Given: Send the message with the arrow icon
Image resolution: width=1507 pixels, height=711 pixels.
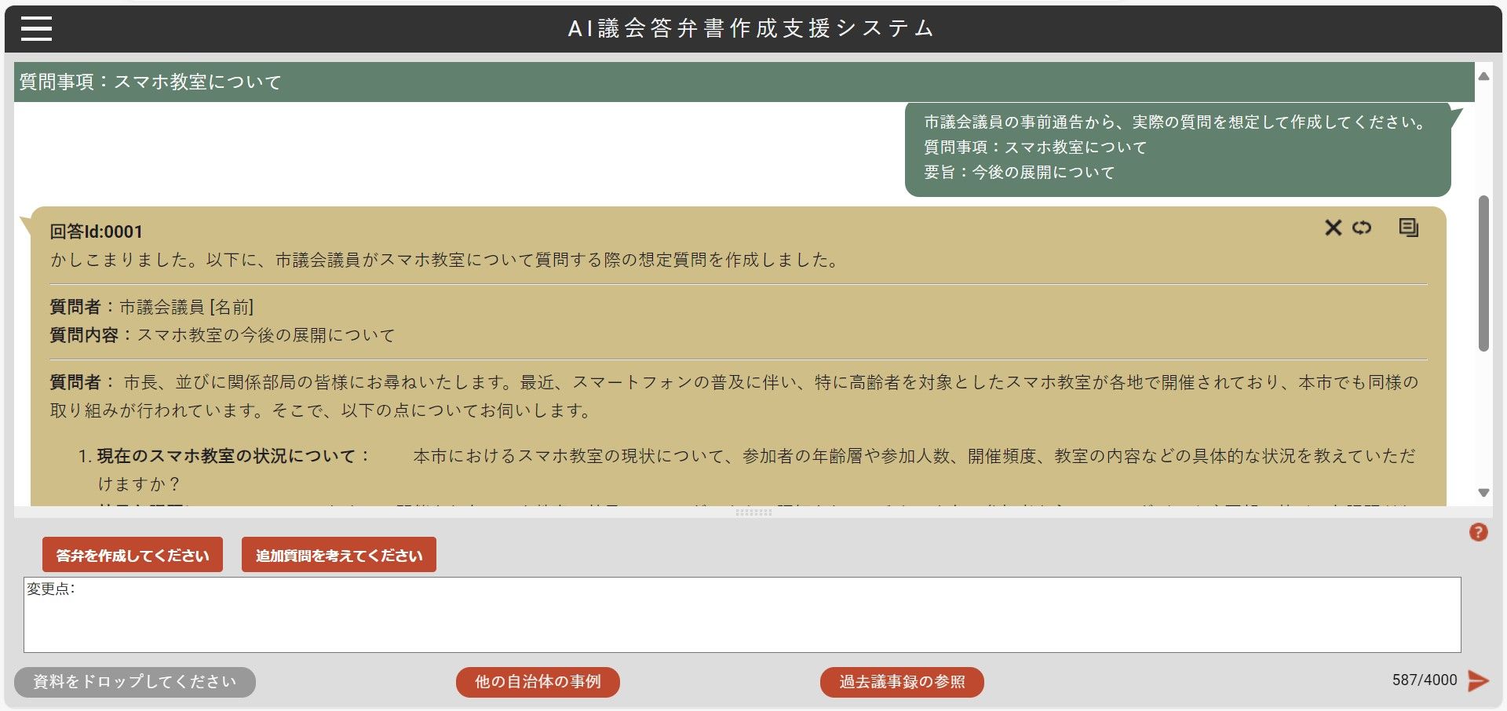Looking at the screenshot, I should click(1478, 680).
